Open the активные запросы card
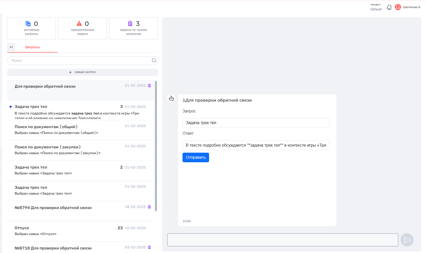 coord(31,28)
